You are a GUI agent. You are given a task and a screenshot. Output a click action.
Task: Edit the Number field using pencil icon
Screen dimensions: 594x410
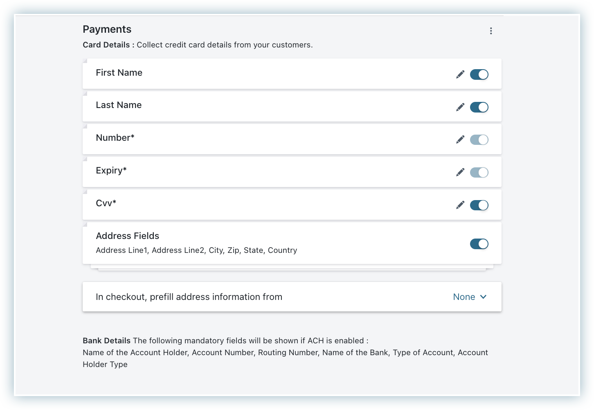(460, 140)
